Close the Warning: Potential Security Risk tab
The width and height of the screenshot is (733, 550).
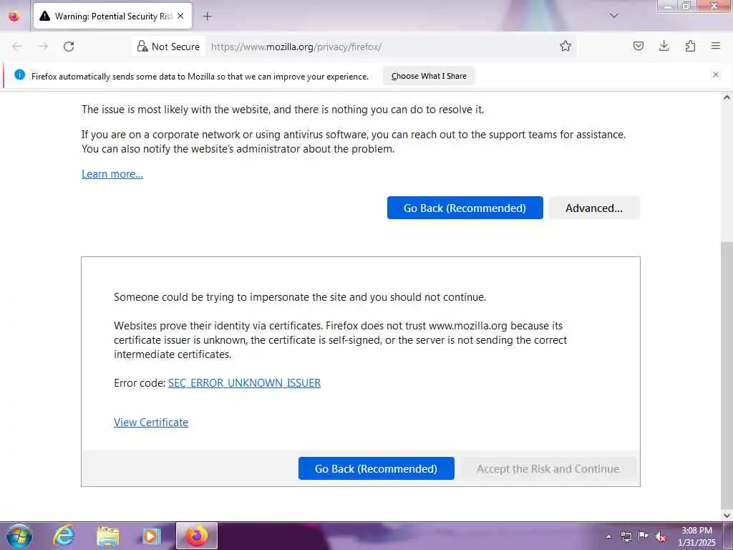[x=180, y=16]
